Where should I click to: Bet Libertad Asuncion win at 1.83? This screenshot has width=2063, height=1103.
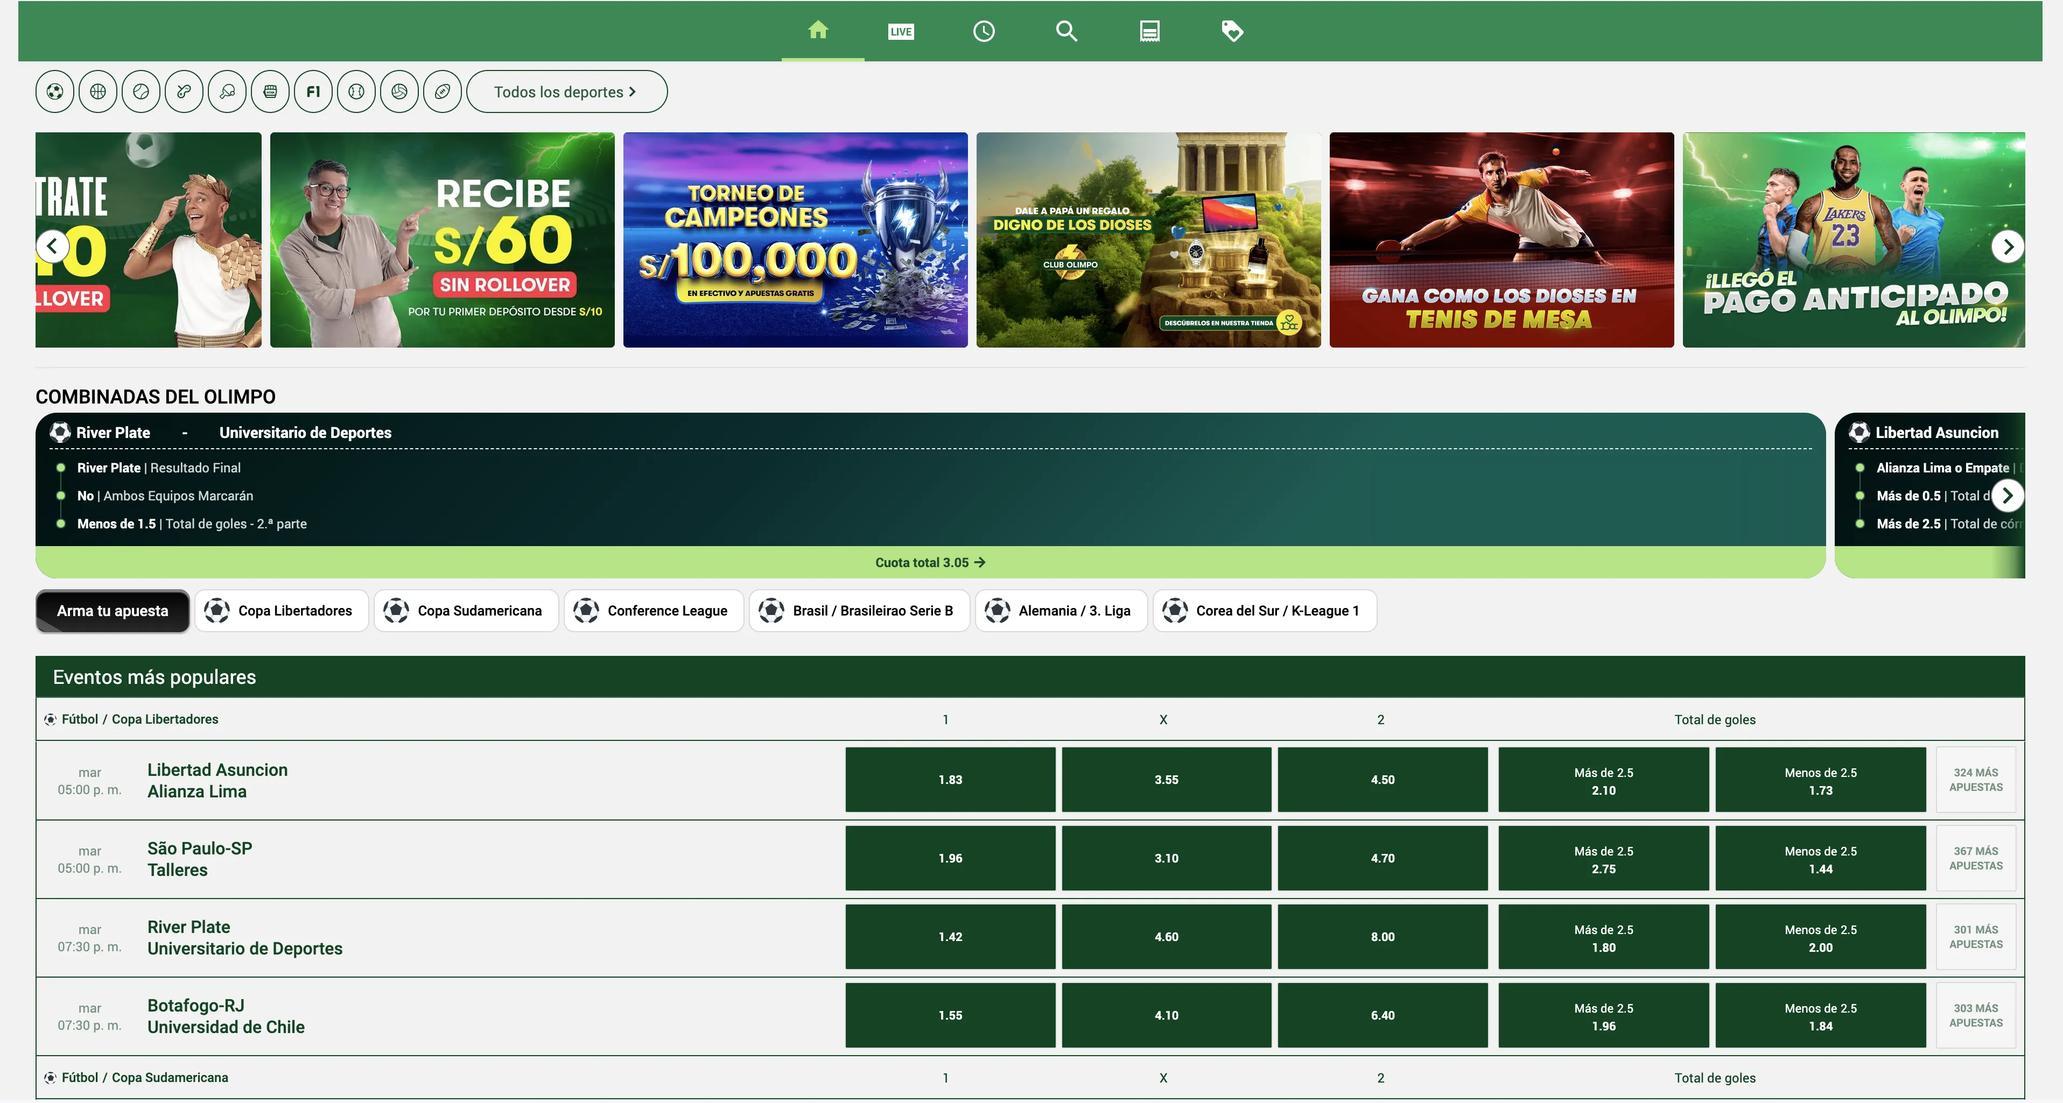click(x=950, y=780)
